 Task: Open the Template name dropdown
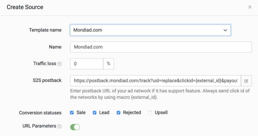150,30
